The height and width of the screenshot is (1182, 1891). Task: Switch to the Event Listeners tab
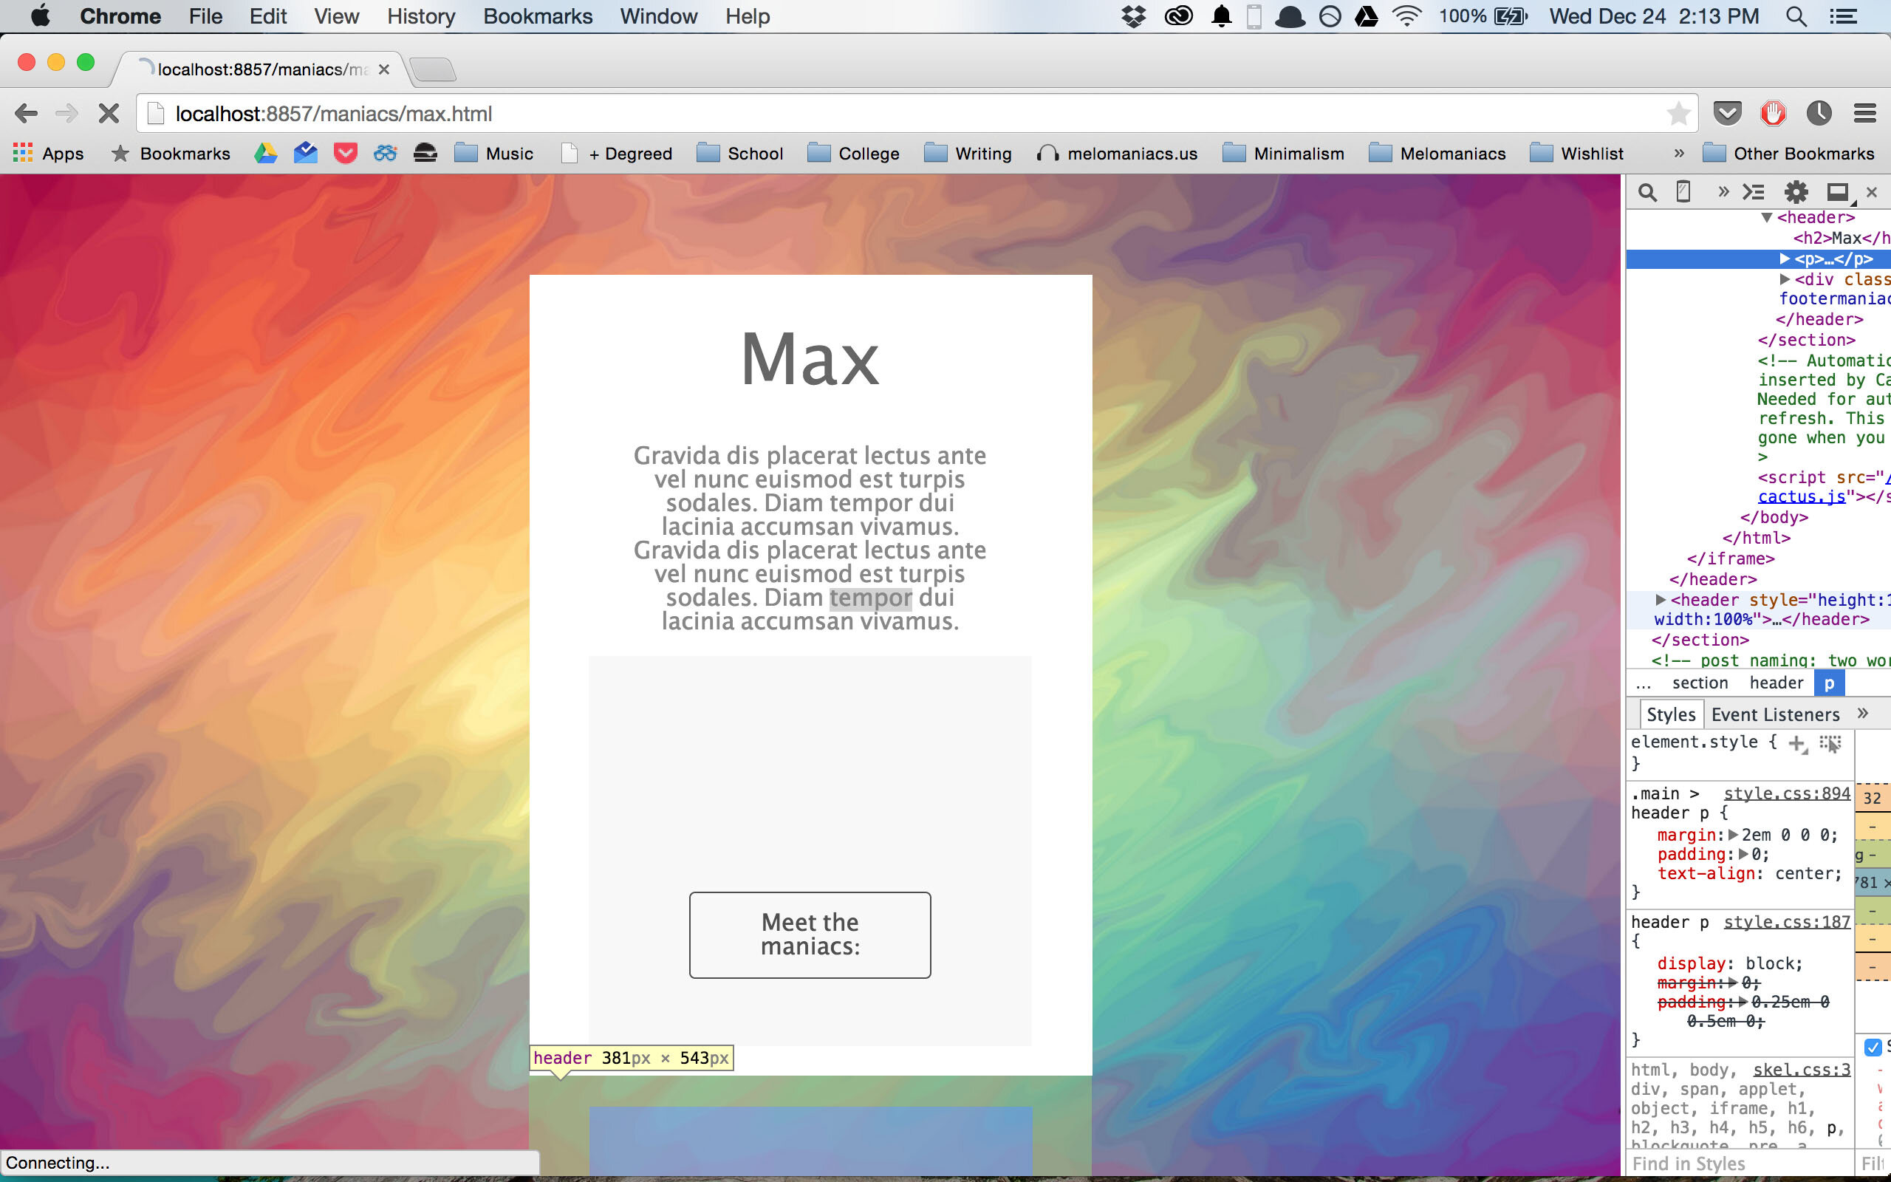1775,714
